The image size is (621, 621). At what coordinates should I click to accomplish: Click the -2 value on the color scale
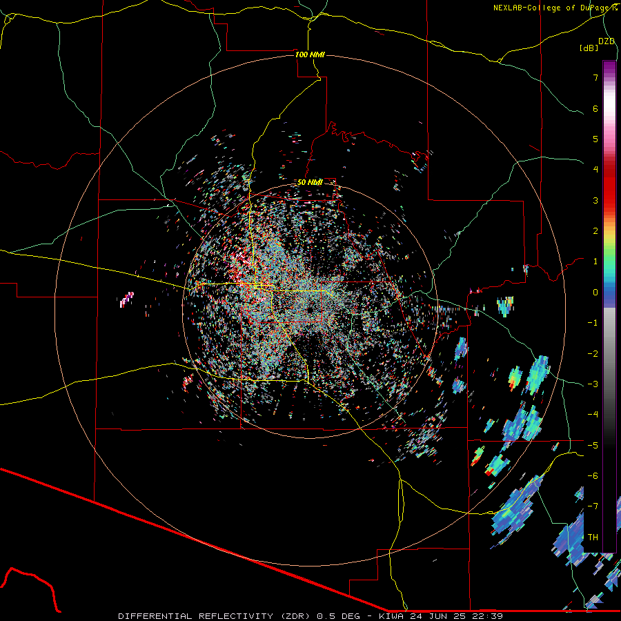tap(593, 353)
